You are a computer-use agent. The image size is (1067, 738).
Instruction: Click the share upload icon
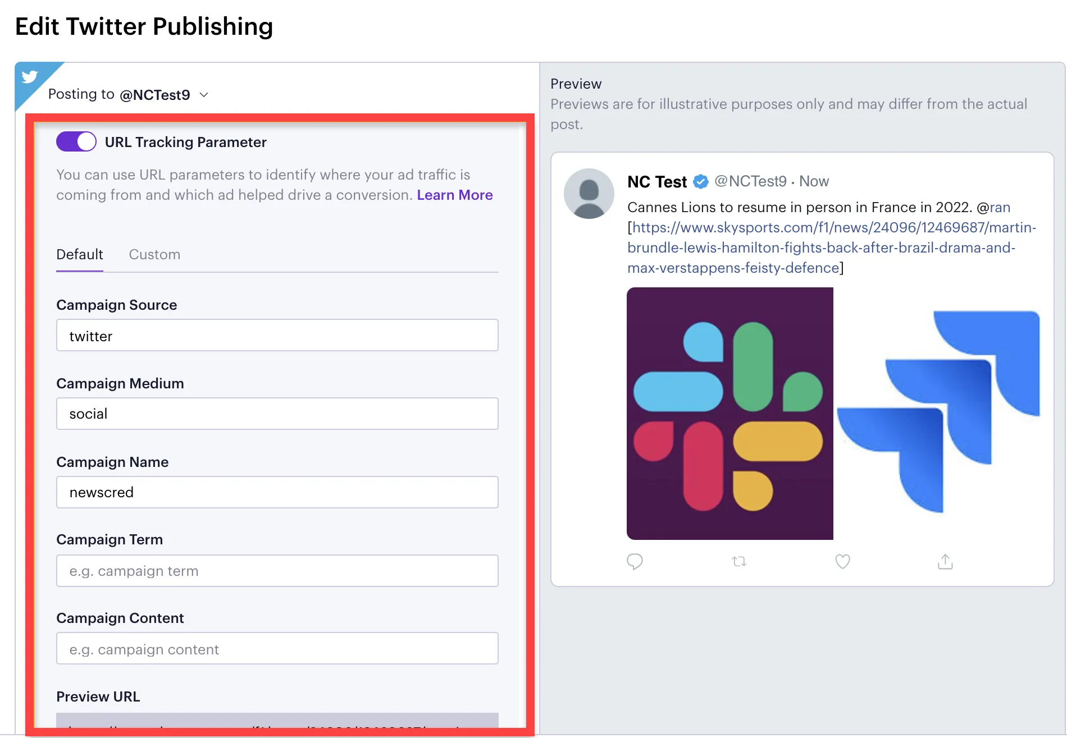[945, 561]
